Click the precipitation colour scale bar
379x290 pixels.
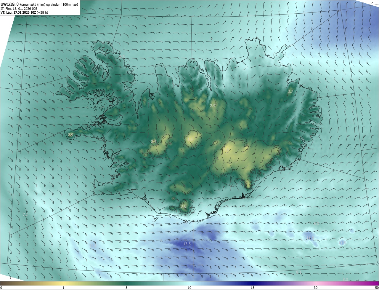189,283
